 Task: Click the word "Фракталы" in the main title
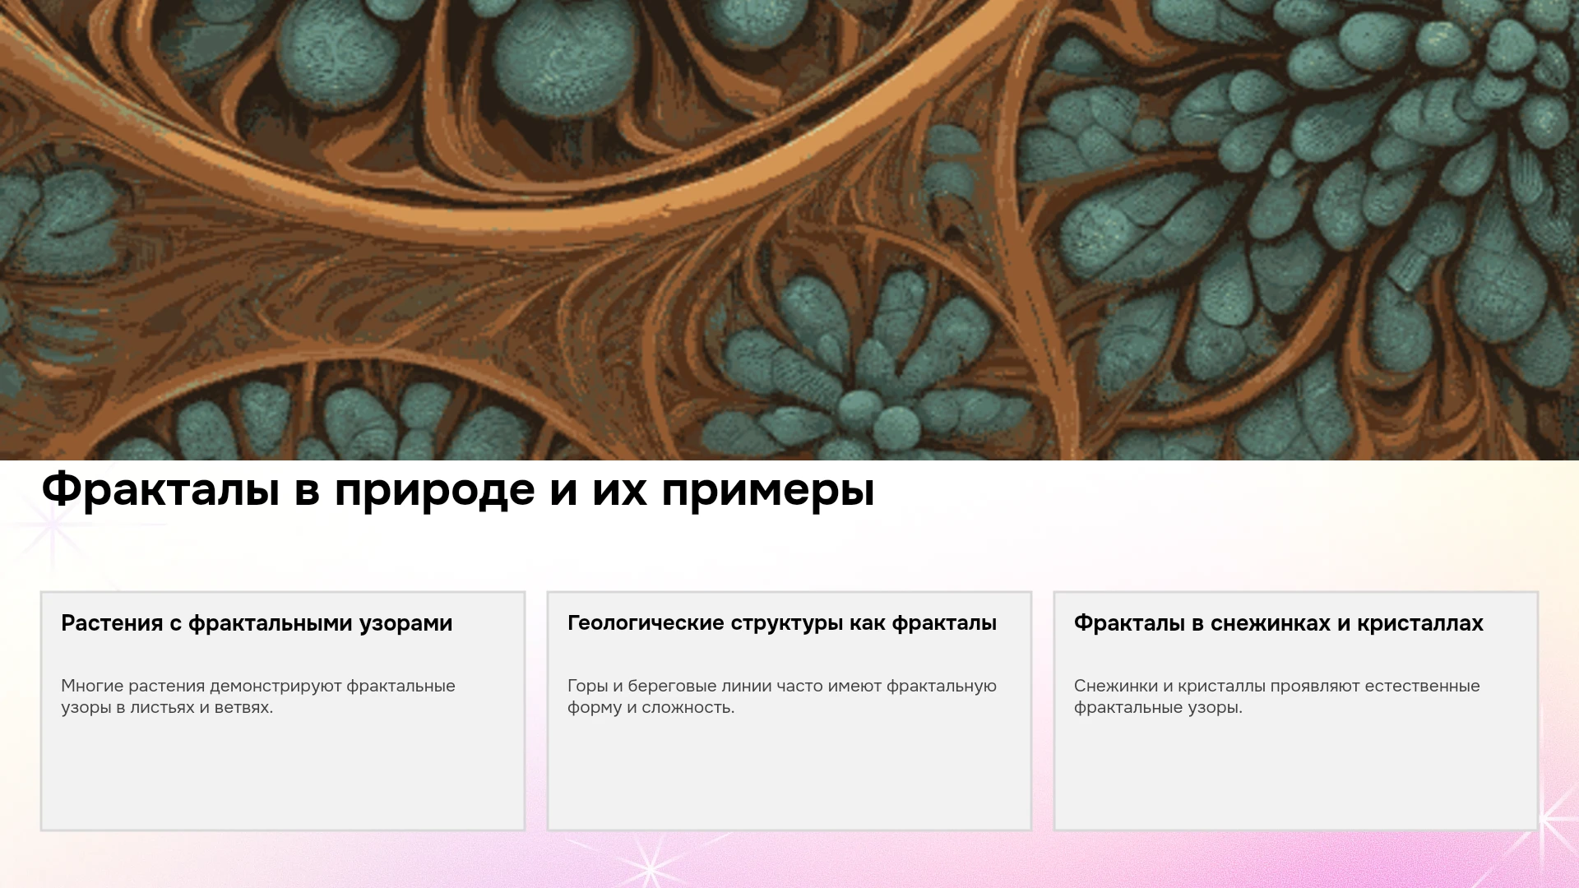coord(161,490)
